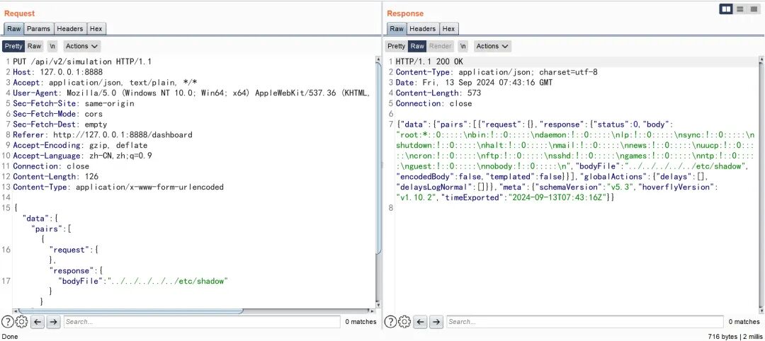Switch to top-bottom stacked layout icon

(x=740, y=8)
